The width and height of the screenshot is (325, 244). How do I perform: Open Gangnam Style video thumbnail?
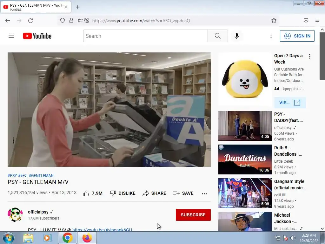click(245, 193)
